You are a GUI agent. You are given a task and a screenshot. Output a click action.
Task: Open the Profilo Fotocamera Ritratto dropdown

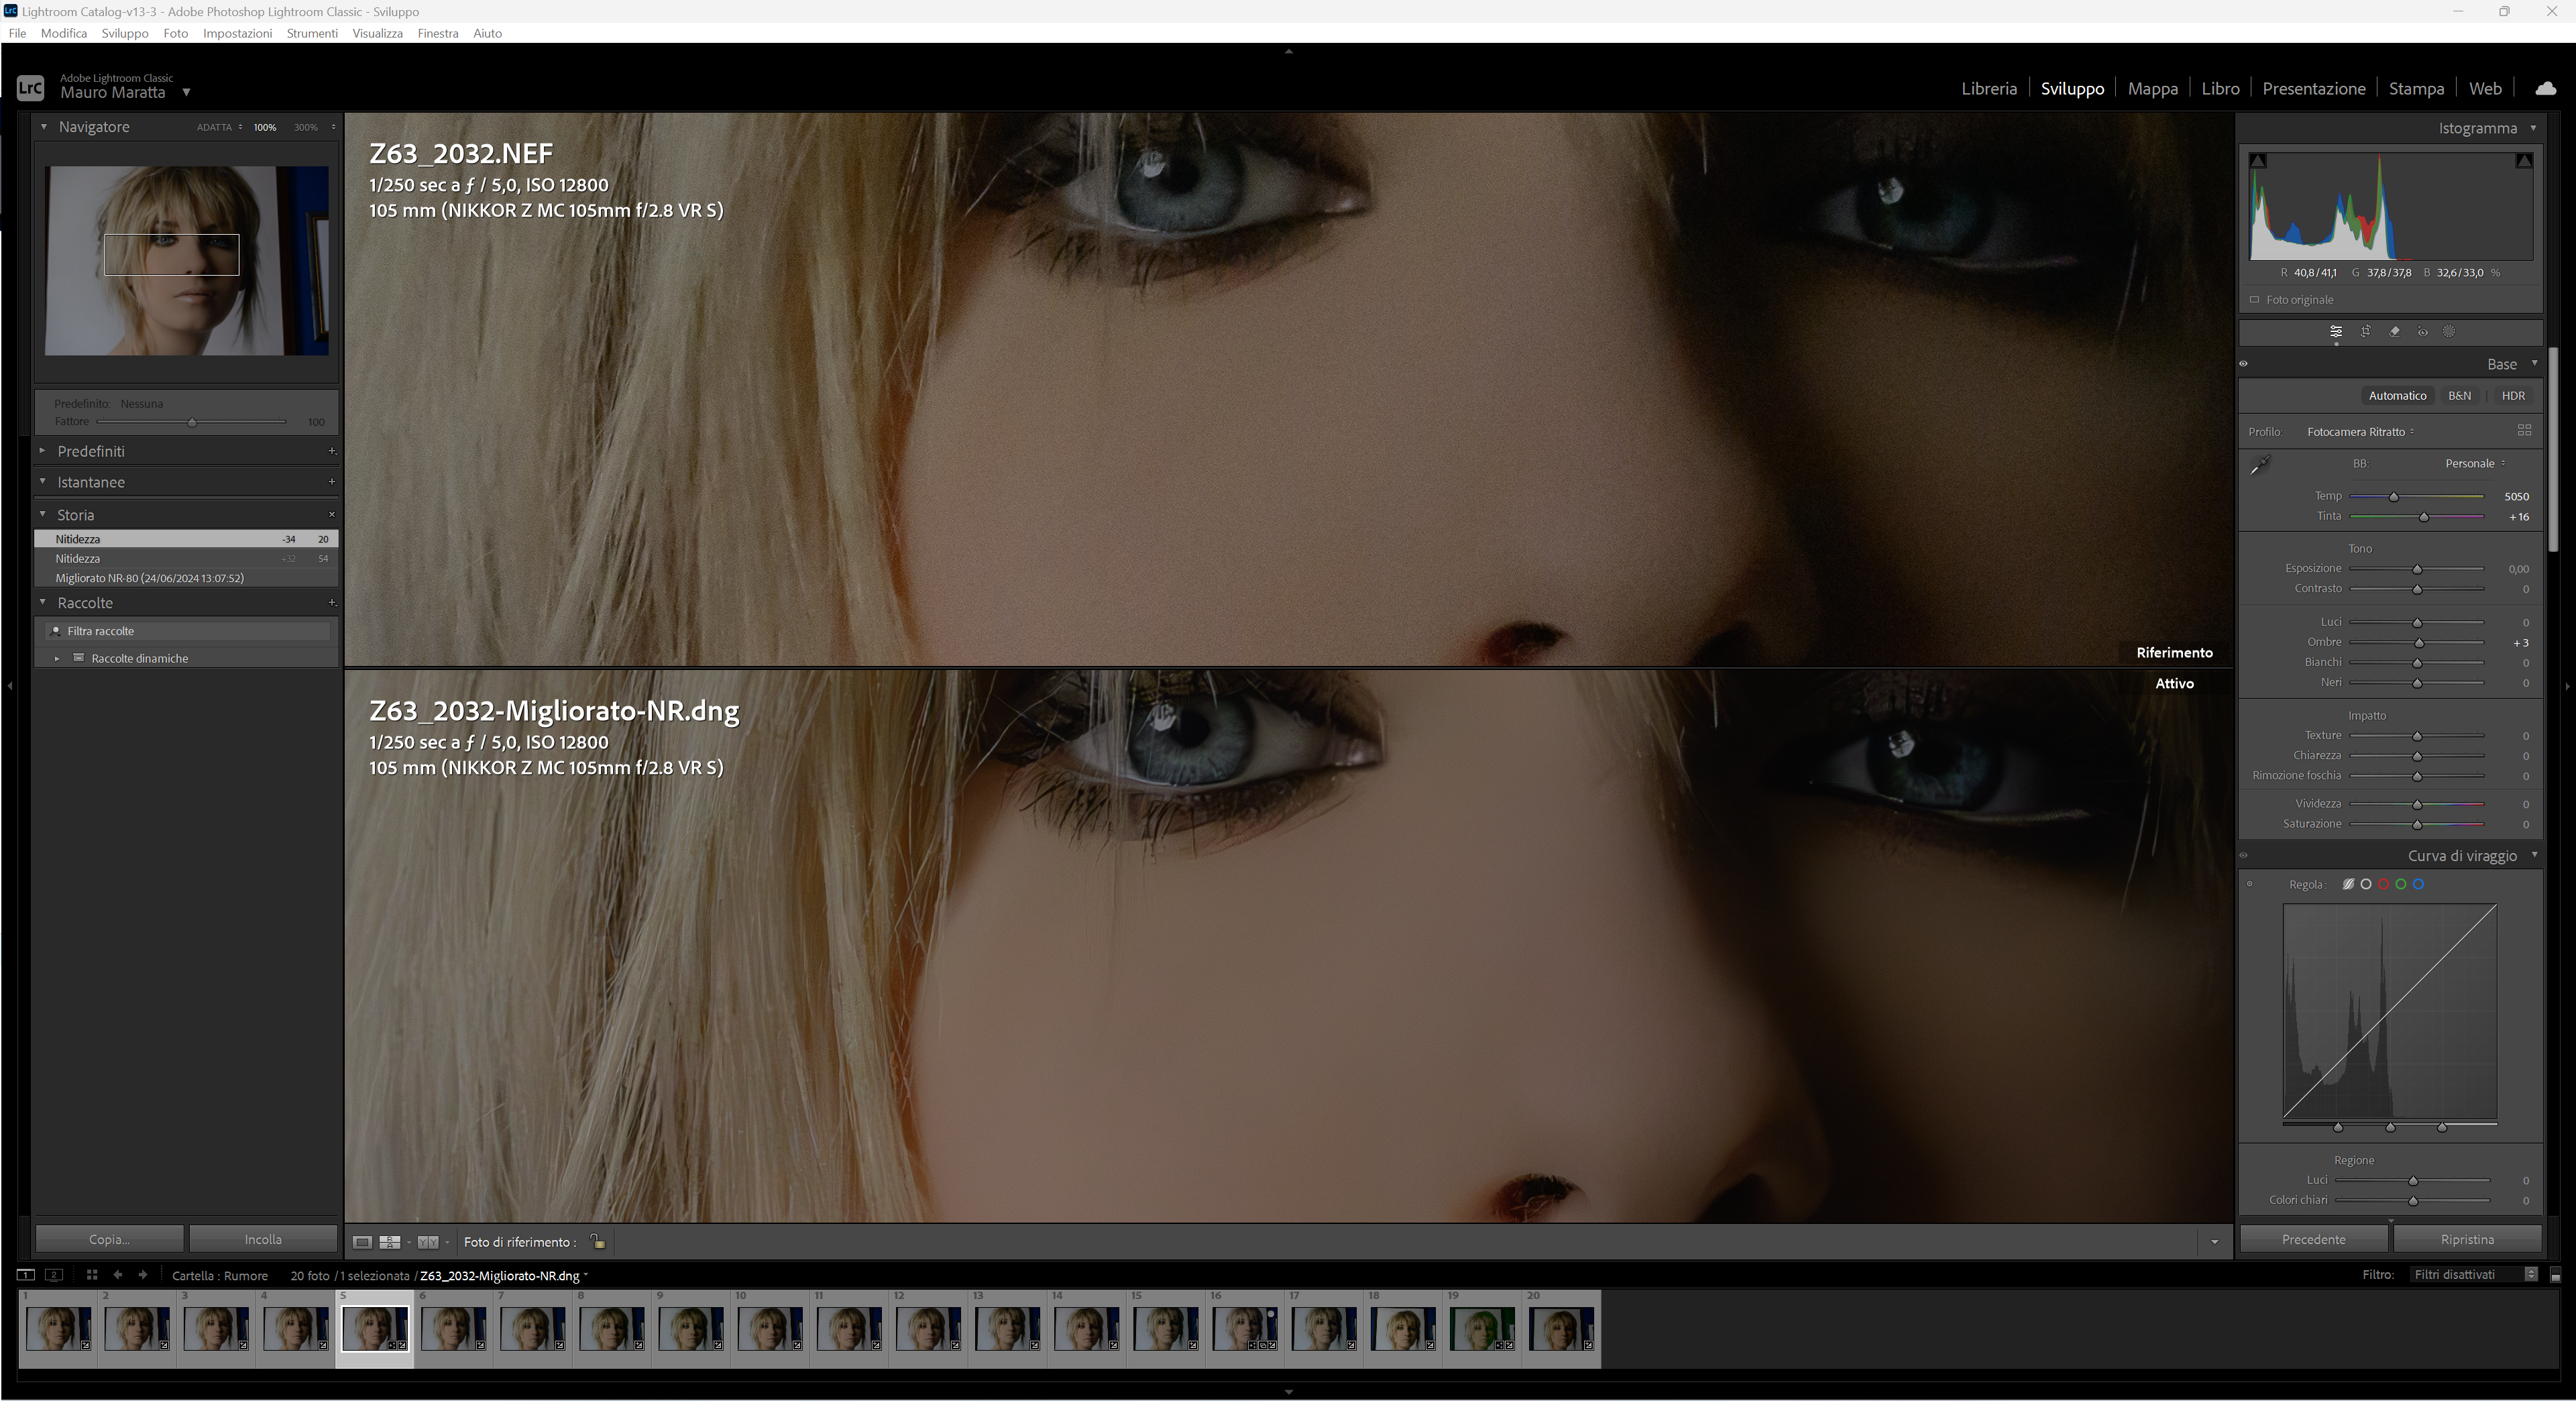pyautogui.click(x=2361, y=432)
